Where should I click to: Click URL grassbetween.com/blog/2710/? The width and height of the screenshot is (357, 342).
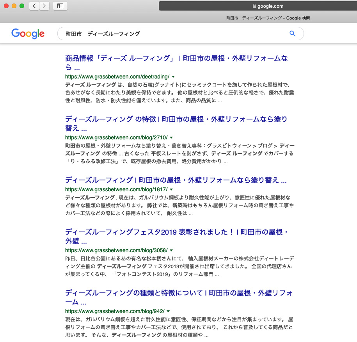pos(116,138)
